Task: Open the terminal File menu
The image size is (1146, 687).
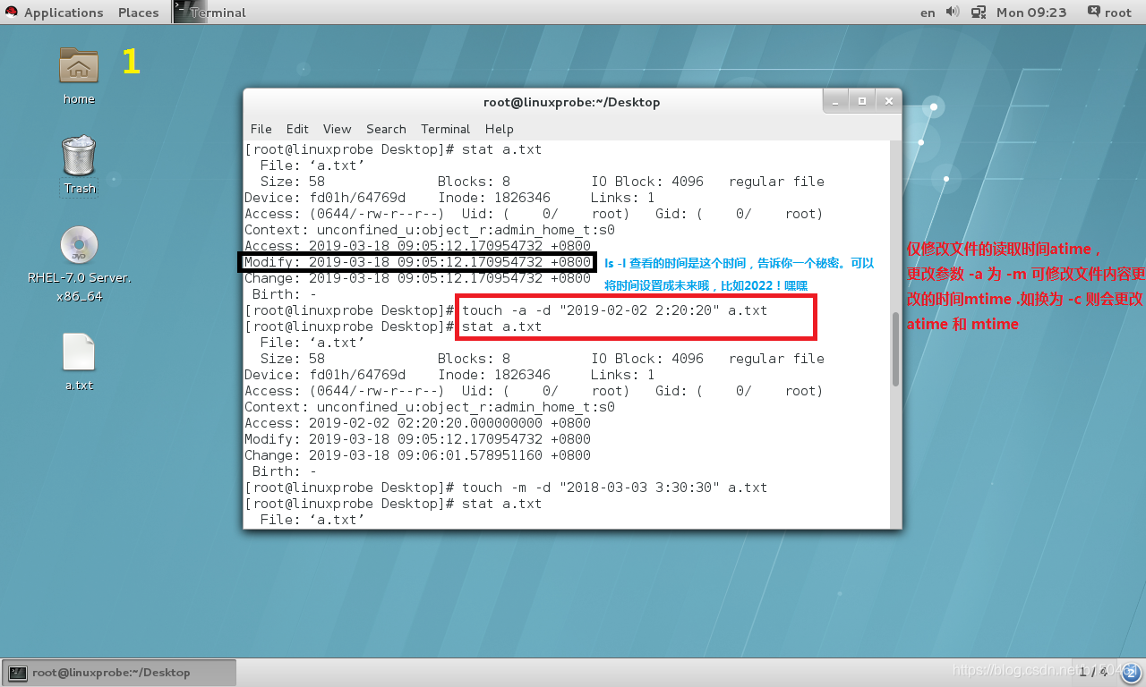Action: [x=261, y=129]
